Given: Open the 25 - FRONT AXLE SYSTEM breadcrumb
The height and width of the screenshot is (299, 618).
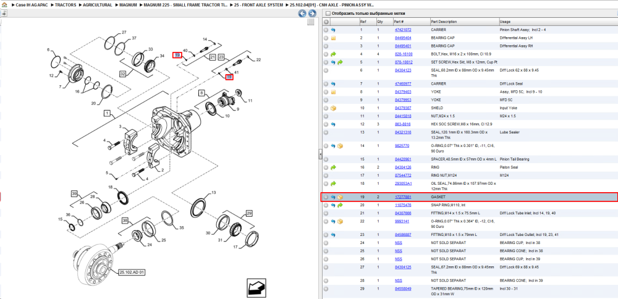Looking at the screenshot, I should coord(258,5).
